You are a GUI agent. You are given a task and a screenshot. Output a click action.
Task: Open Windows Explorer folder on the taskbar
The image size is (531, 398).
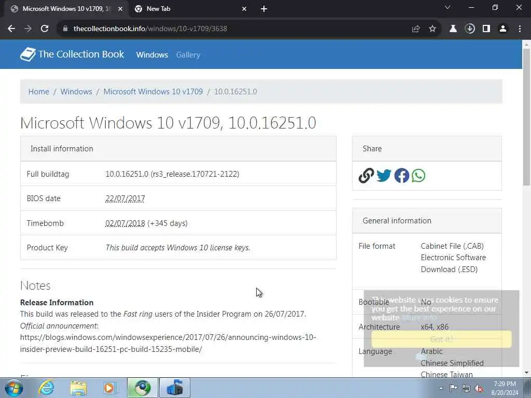79,388
